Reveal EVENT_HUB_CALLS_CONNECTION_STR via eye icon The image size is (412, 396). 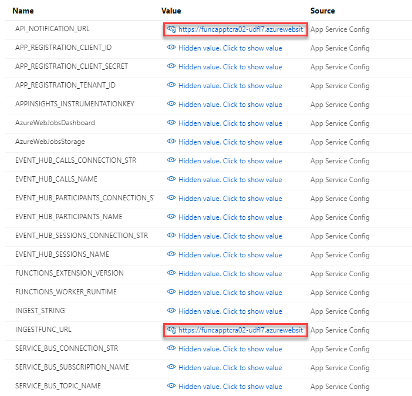coord(171,160)
